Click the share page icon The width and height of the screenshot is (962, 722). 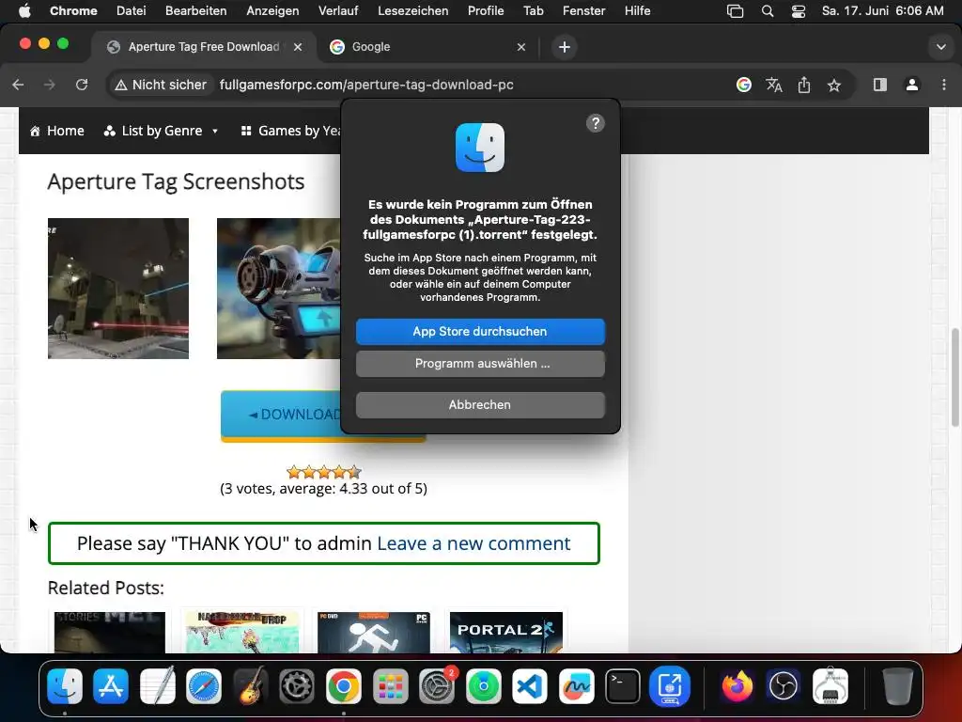point(804,85)
